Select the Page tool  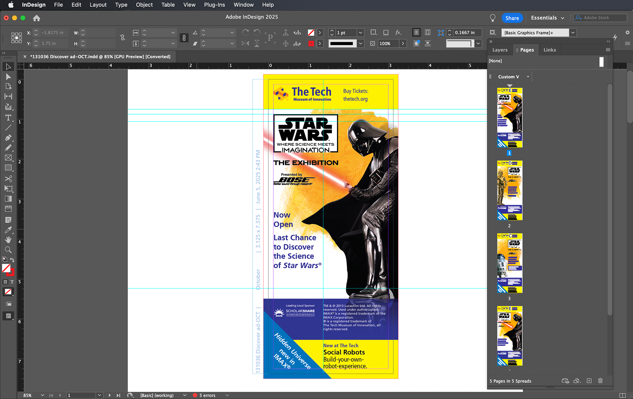tap(8, 86)
